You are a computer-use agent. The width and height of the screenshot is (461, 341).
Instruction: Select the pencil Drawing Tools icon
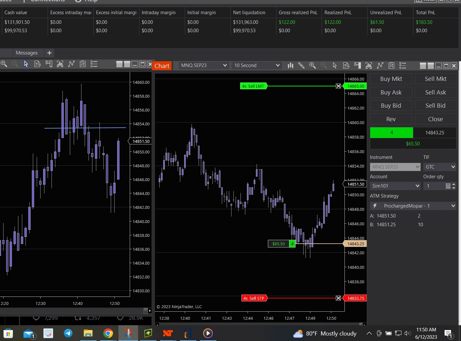[x=301, y=65]
